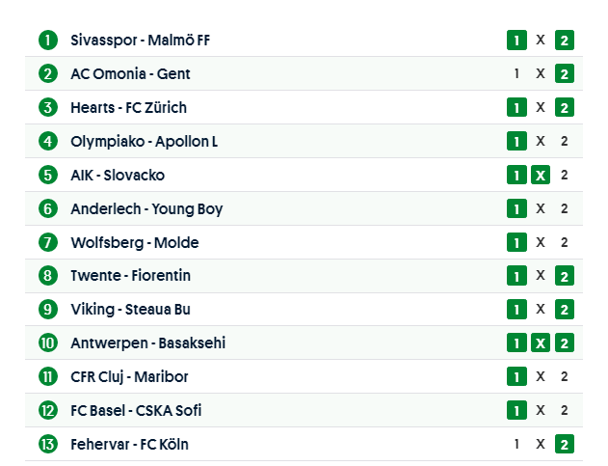Select away win (2) for Olympiako - Apollon L

565,141
